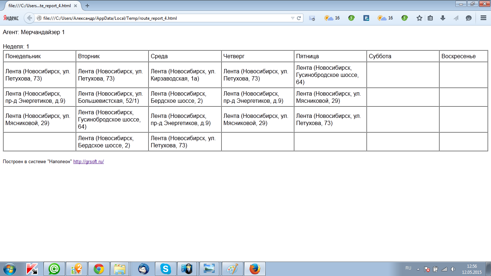This screenshot has width=491, height=276.
Task: Click green 3 badge left of P icon
Action: pos(351,18)
